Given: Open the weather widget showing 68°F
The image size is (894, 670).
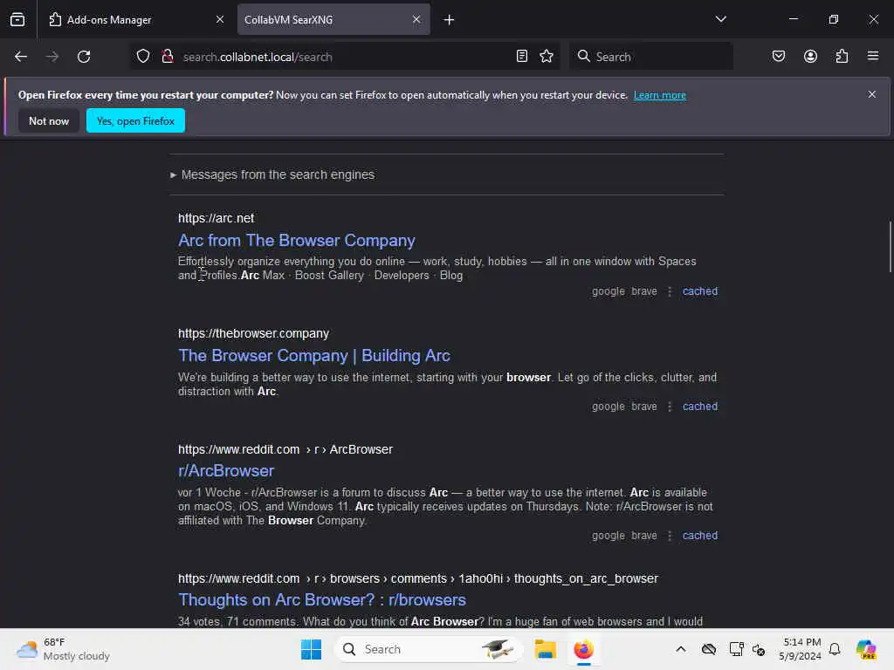Looking at the screenshot, I should click(x=63, y=649).
